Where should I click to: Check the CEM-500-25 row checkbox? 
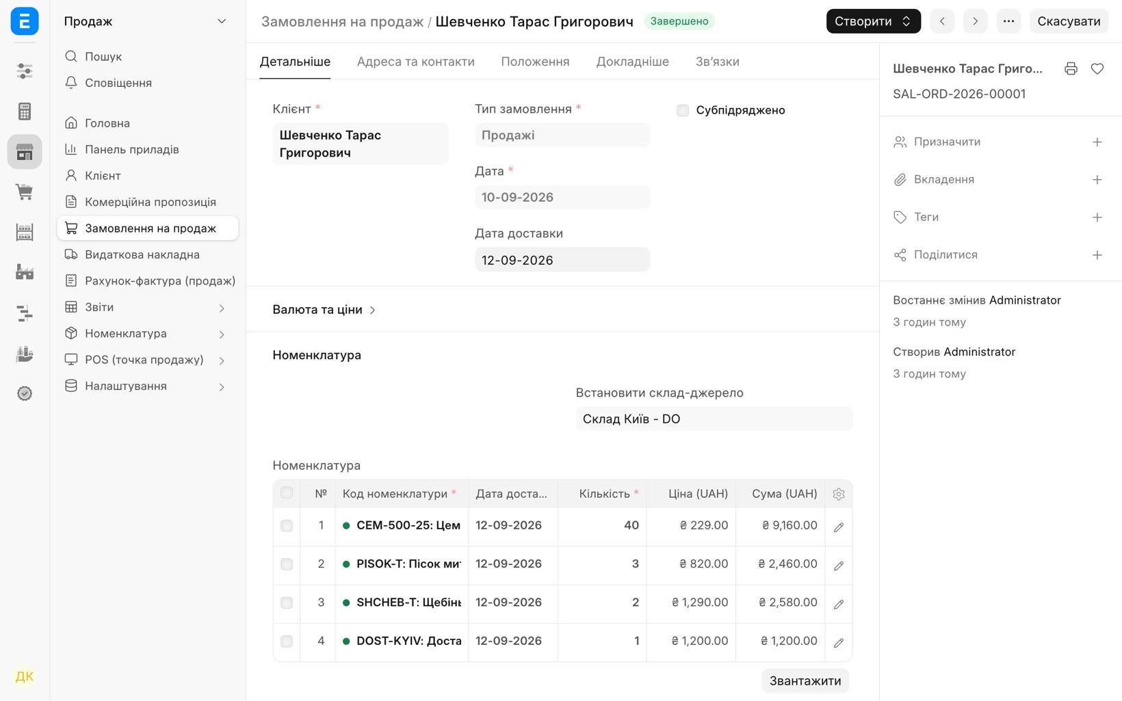pyautogui.click(x=287, y=525)
